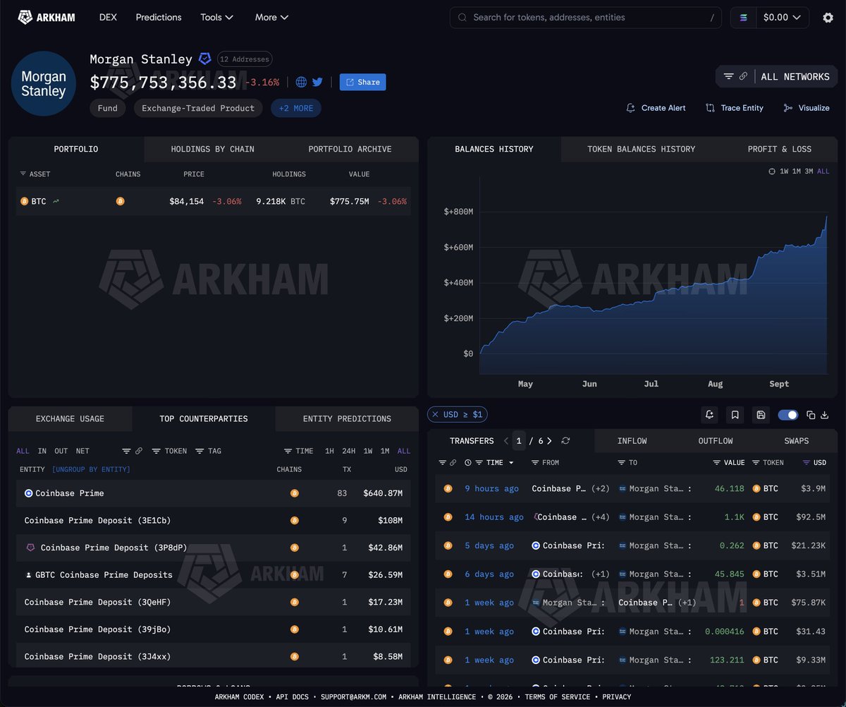Click the Arkham logo in header
The height and width of the screenshot is (707, 846).
[47, 17]
